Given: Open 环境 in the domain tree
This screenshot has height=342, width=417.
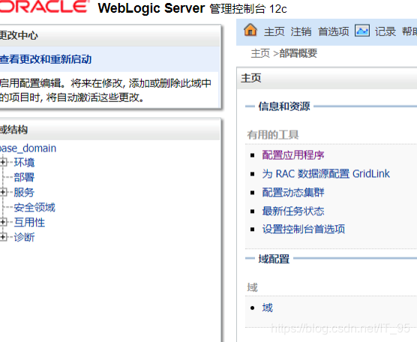Looking at the screenshot, I should coord(24,162).
